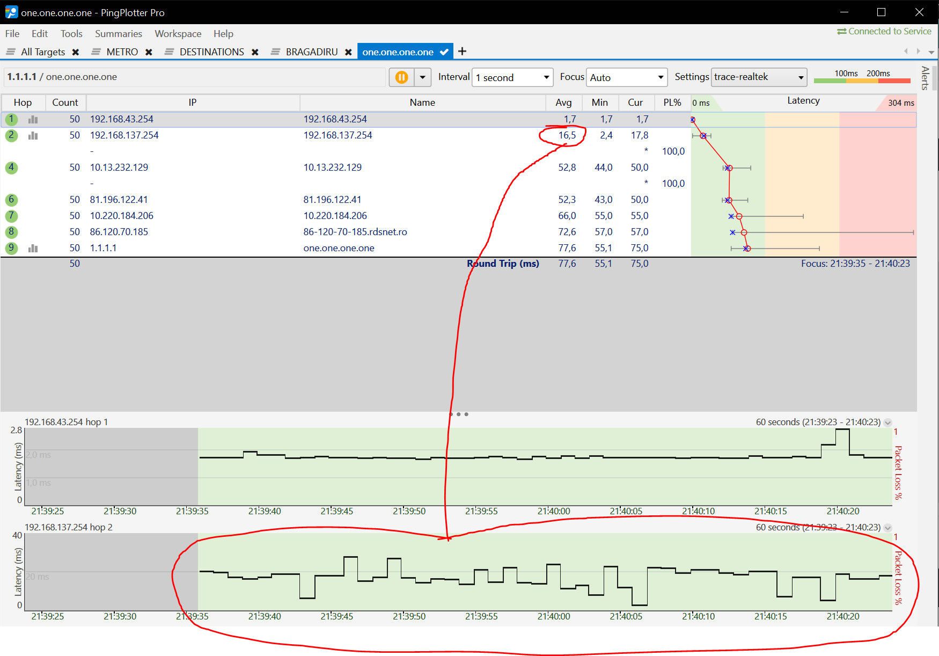939x656 pixels.
Task: Close the DESTINATIONS tab
Action: 255,52
